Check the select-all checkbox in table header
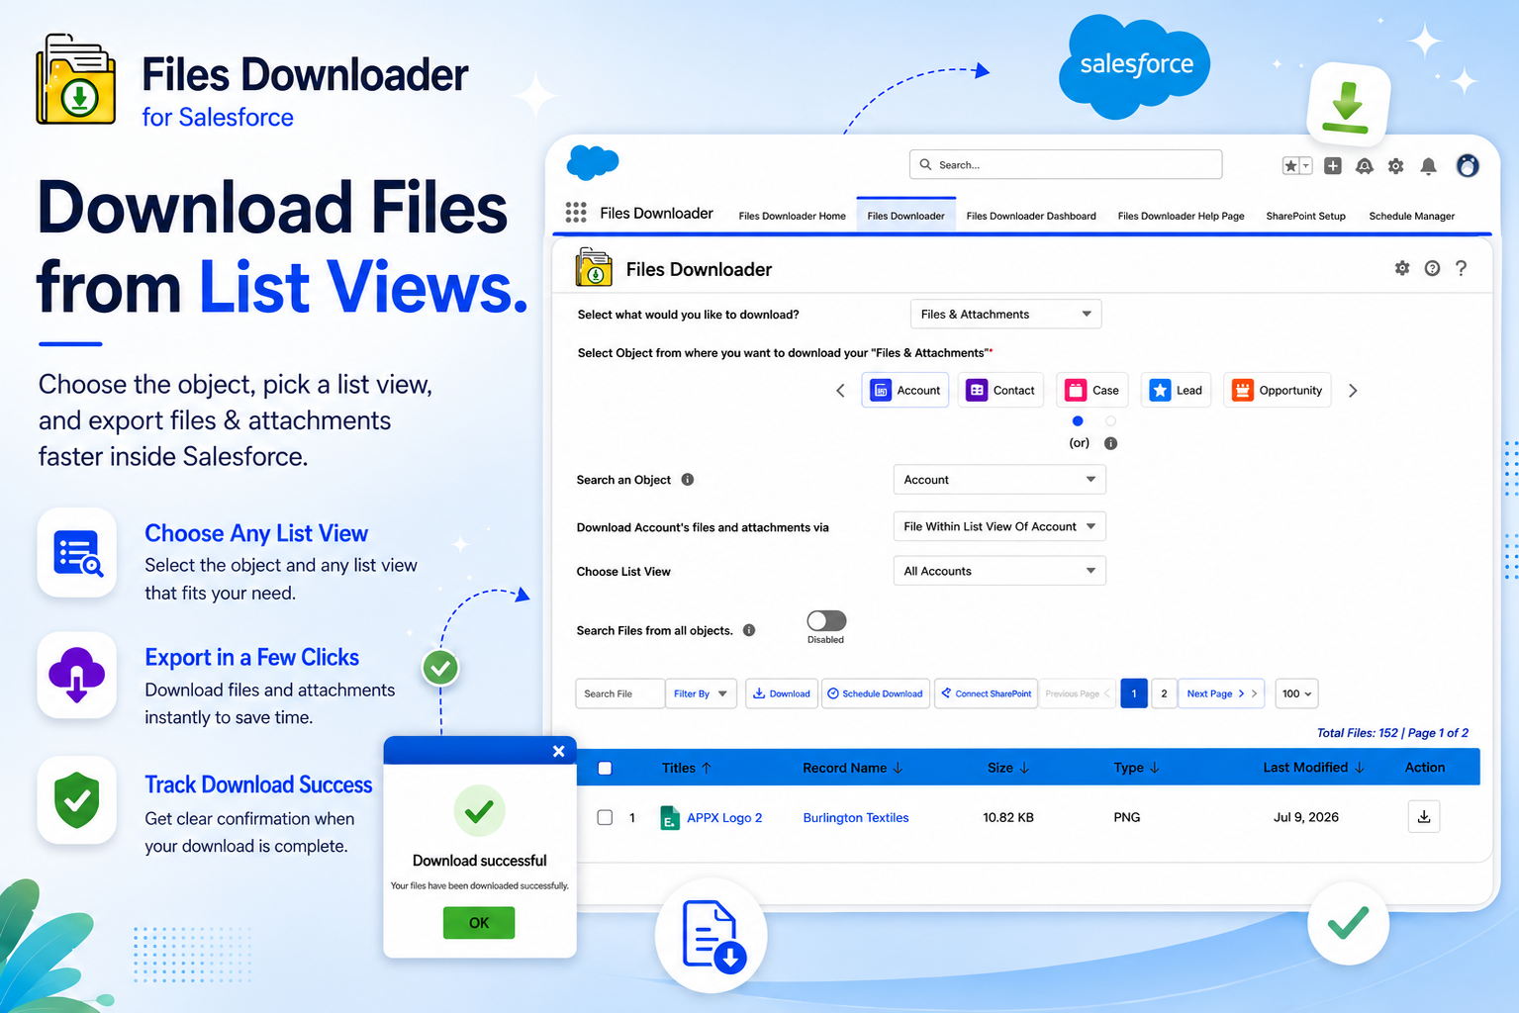This screenshot has height=1013, width=1519. (606, 768)
